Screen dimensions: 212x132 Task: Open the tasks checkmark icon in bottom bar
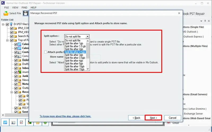(21, 122)
